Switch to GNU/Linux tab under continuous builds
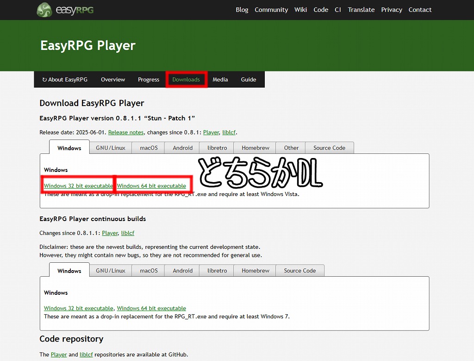The image size is (474, 361). [x=111, y=271]
